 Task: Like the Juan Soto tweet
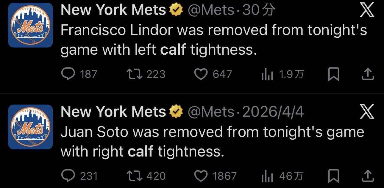(201, 176)
